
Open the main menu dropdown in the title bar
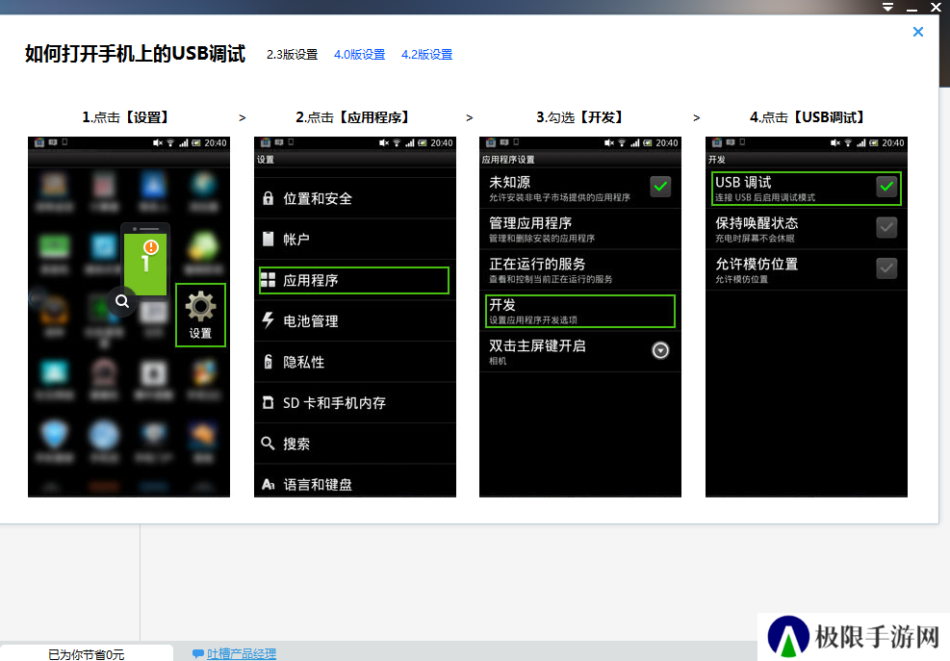click(887, 8)
